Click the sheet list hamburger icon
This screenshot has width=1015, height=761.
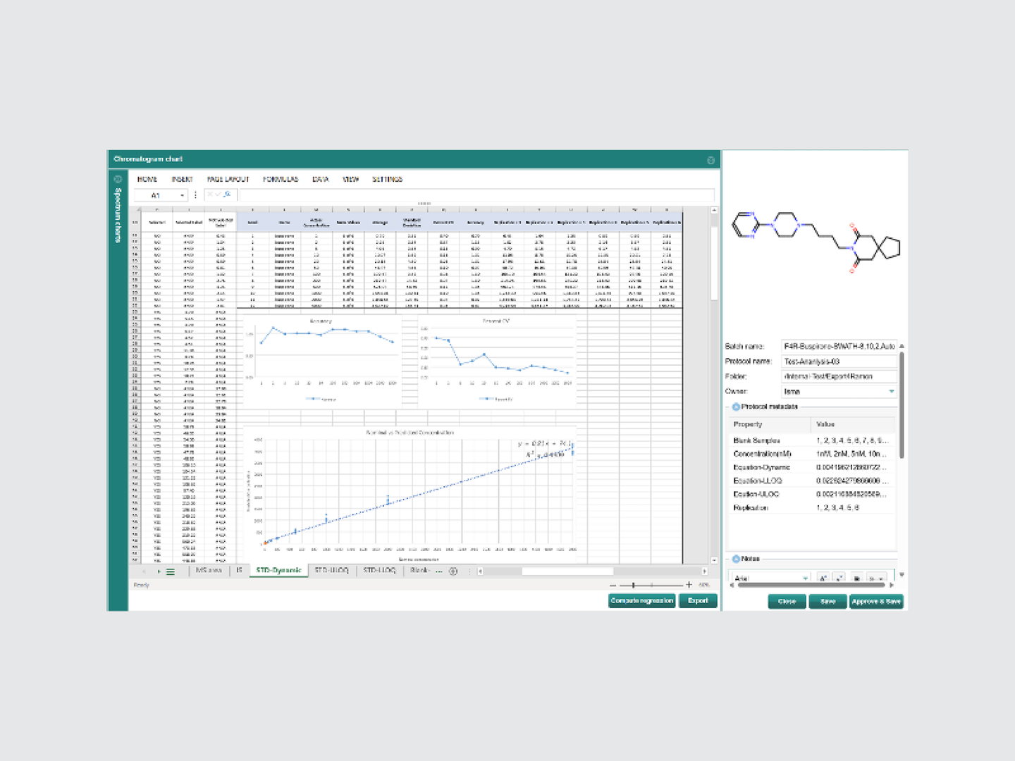pos(170,571)
